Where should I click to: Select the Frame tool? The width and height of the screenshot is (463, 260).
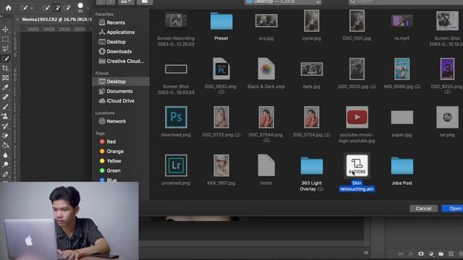click(x=5, y=78)
